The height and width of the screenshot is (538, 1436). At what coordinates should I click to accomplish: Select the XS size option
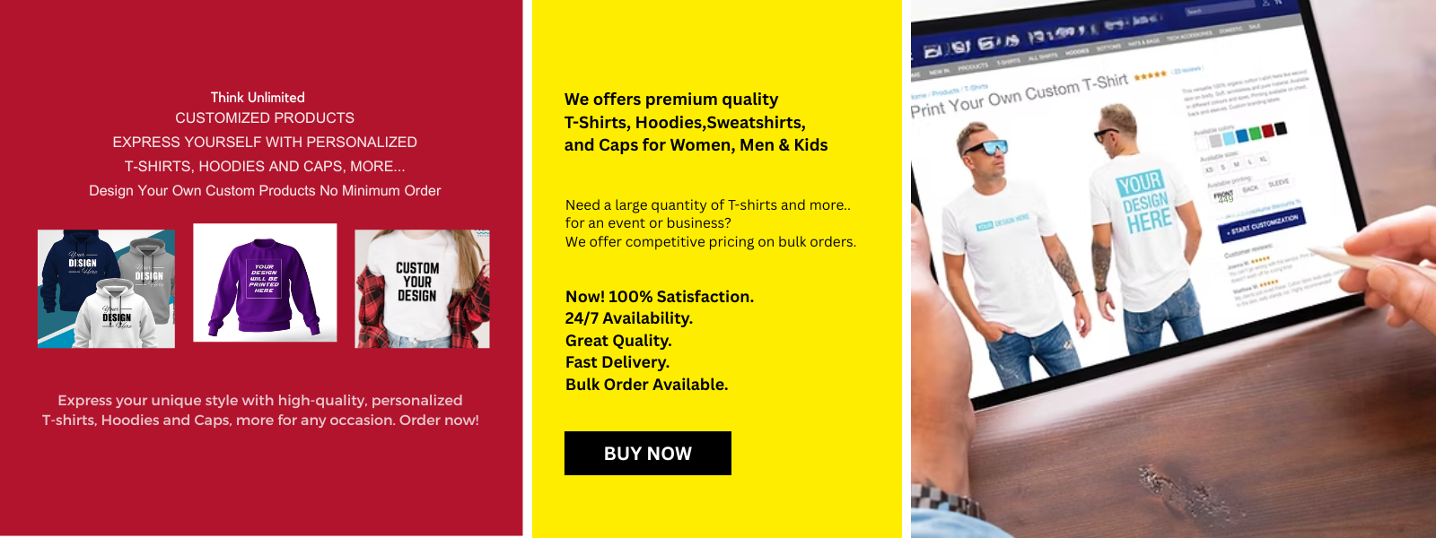1209,169
